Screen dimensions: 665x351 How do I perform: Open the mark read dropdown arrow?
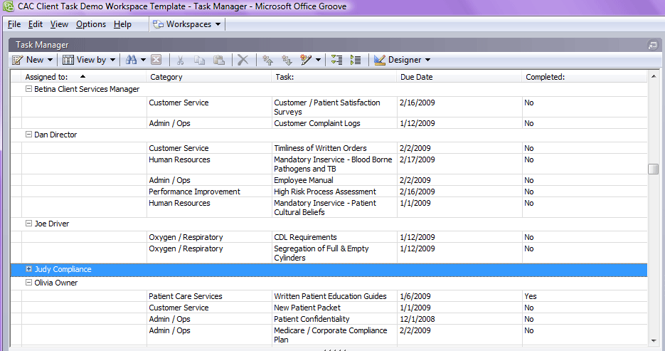click(318, 60)
